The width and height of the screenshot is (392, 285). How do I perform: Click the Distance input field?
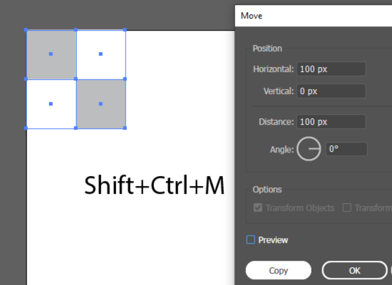tap(331, 122)
